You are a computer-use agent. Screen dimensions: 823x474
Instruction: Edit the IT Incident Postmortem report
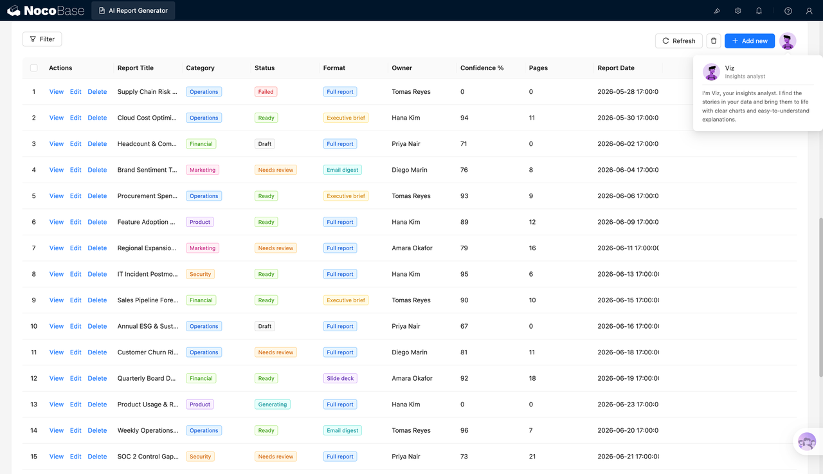(76, 274)
